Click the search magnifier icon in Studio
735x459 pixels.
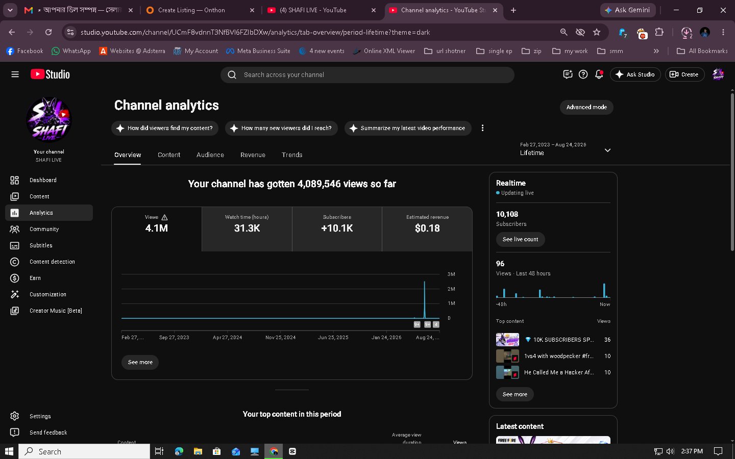tap(232, 74)
